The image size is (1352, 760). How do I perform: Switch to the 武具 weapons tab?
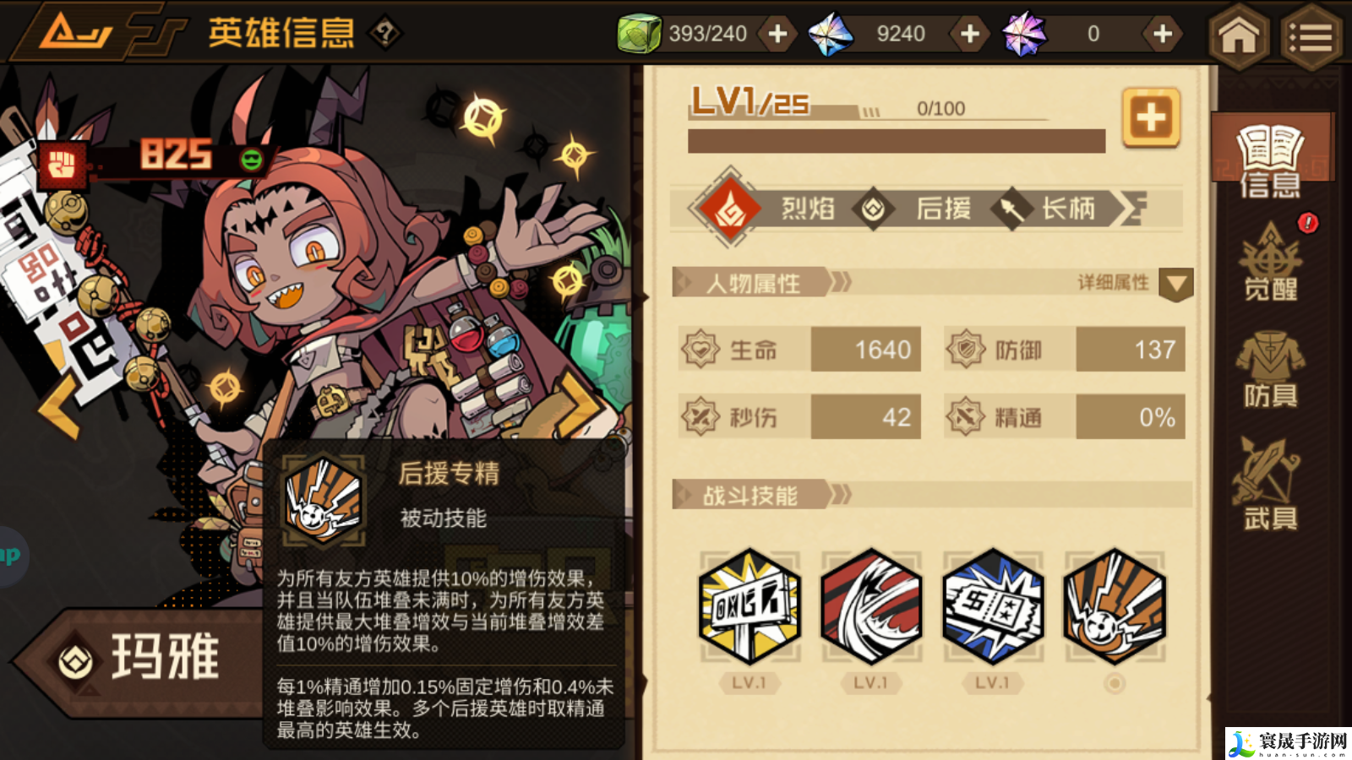1271,484
